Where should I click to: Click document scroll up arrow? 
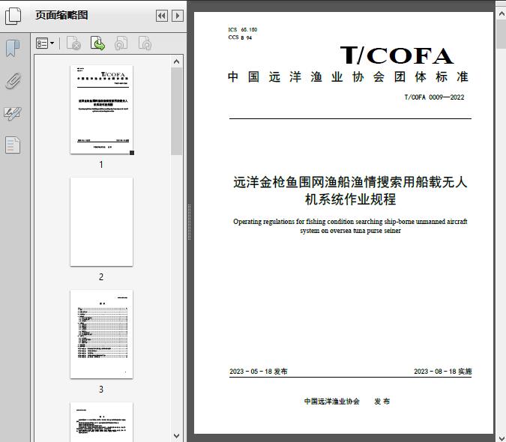(502, 13)
